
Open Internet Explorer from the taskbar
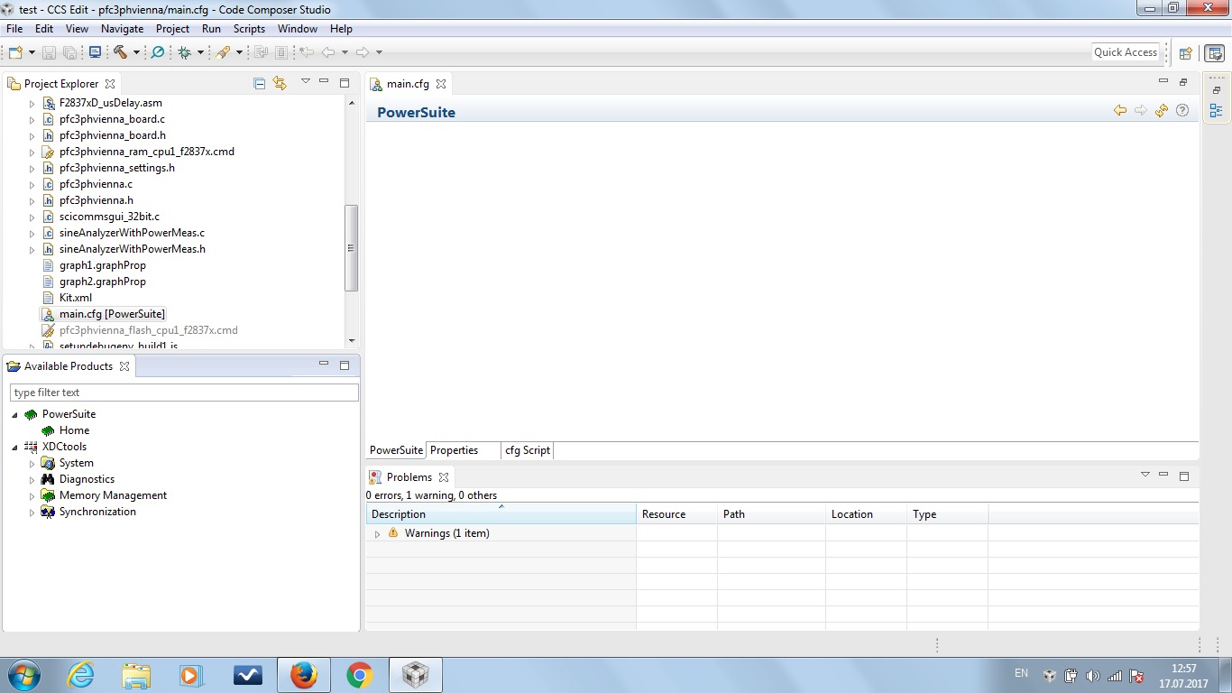click(80, 675)
